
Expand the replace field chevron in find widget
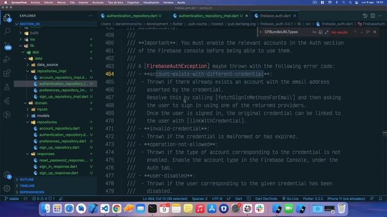(x=261, y=32)
